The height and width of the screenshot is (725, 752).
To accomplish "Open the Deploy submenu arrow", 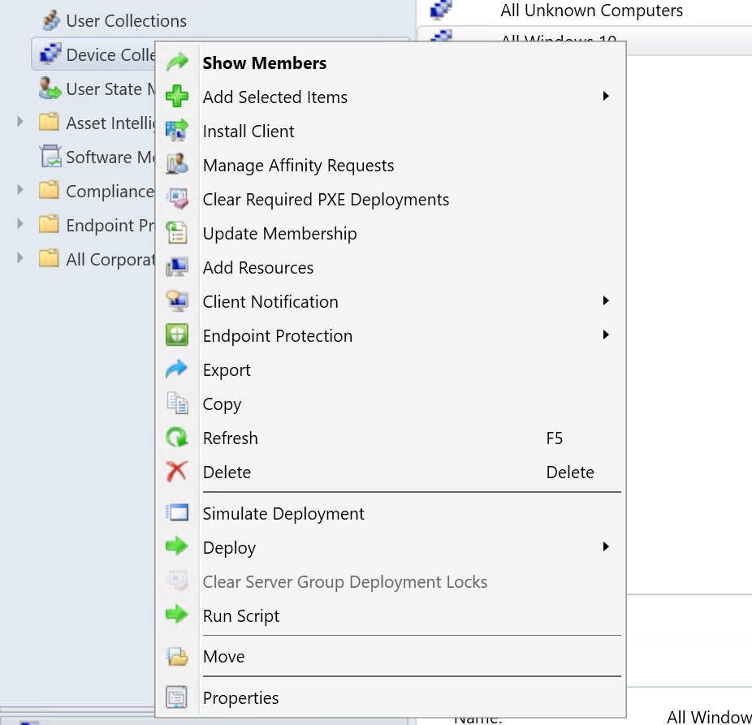I will (606, 548).
